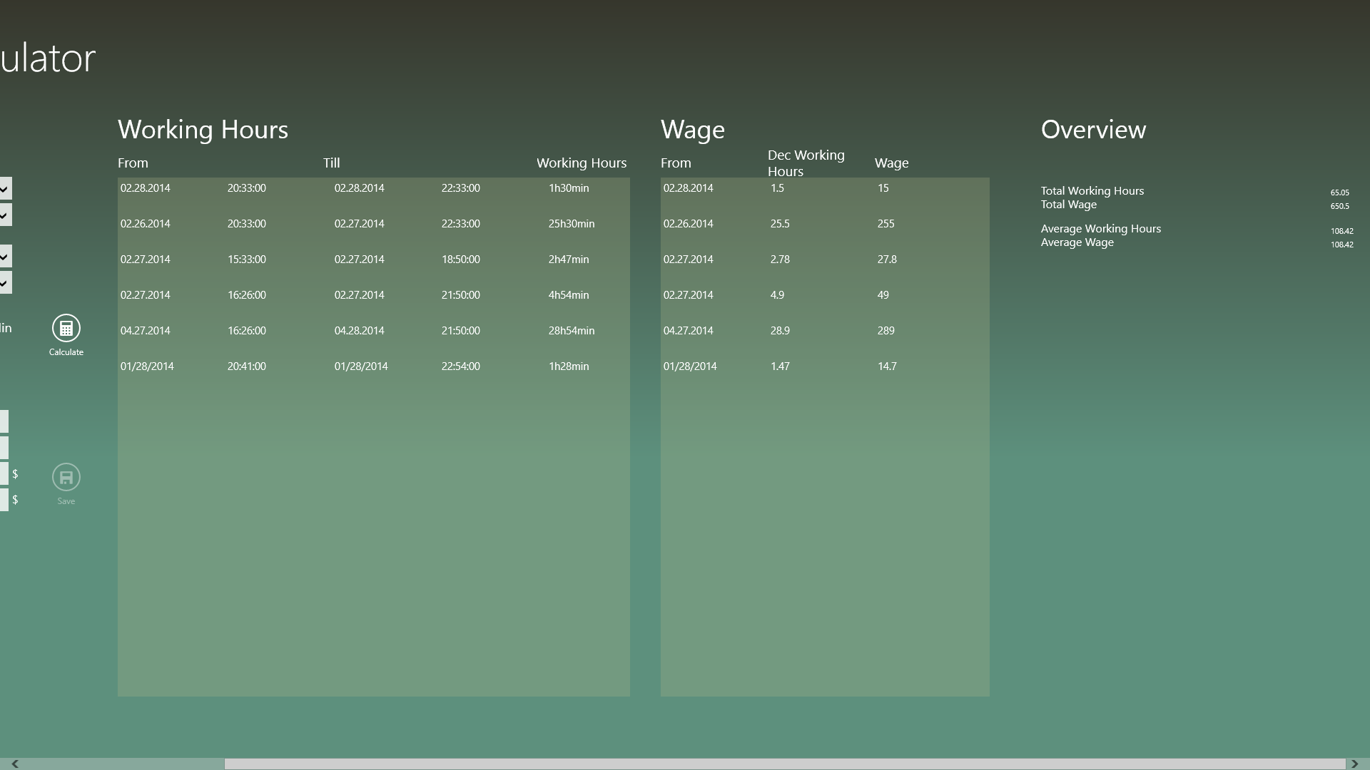This screenshot has width=1370, height=770.
Task: Open the topmost dropdown chevron at left edge
Action: (x=4, y=189)
